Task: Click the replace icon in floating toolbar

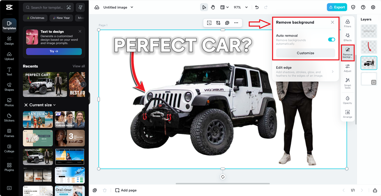Action: click(x=218, y=23)
